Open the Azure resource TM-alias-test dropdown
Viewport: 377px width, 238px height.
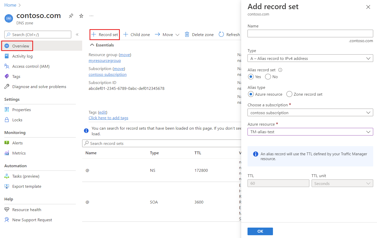pos(310,132)
